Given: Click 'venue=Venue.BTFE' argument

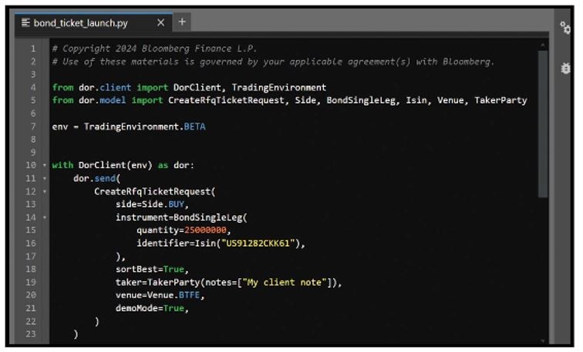Looking at the screenshot, I should (x=157, y=295).
